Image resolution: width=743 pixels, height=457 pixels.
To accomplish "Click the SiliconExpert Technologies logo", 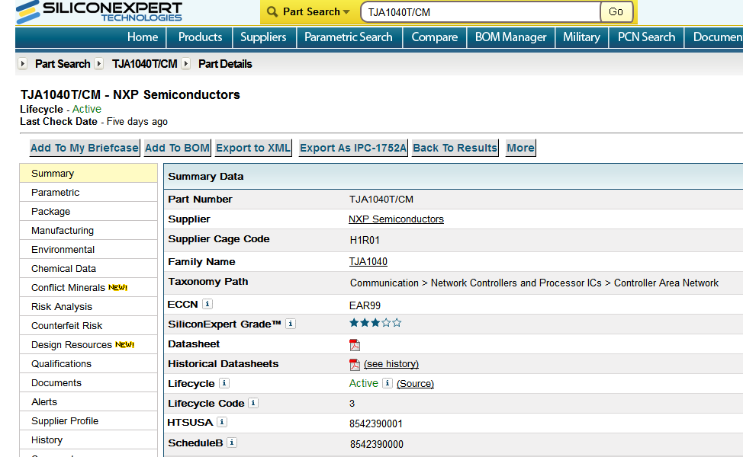I will click(x=99, y=12).
